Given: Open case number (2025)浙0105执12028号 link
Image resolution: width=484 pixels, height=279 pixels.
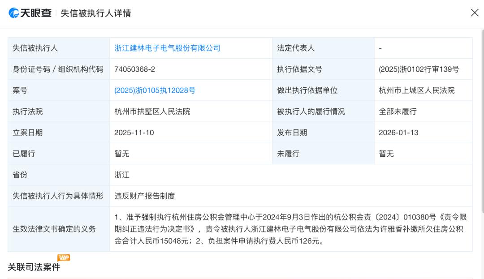Looking at the screenshot, I should pyautogui.click(x=155, y=90).
